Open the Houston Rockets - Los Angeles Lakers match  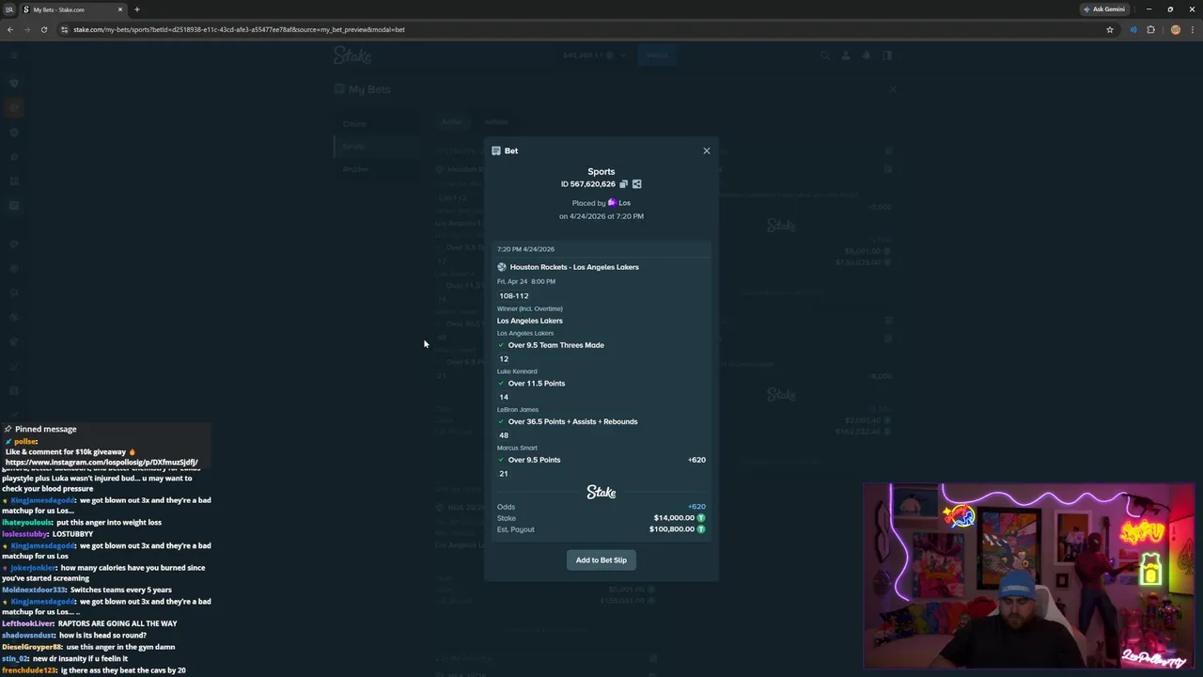point(574,267)
